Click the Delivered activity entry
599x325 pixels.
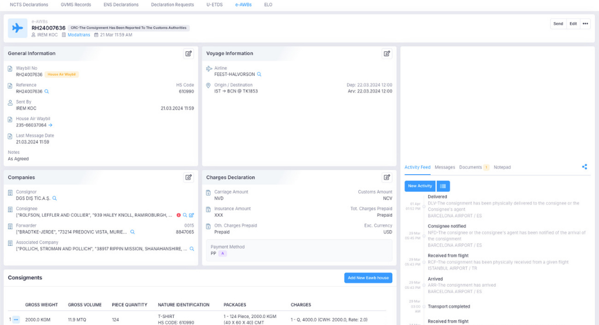click(x=506, y=206)
